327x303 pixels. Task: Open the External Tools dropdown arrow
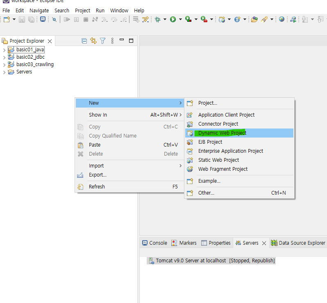pos(211,19)
